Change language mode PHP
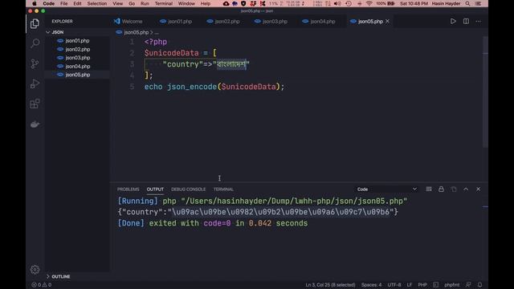514x289 pixels. (x=422, y=285)
